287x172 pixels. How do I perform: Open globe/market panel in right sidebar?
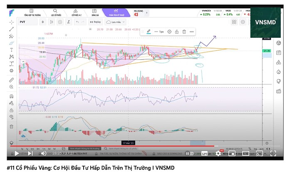(279, 43)
